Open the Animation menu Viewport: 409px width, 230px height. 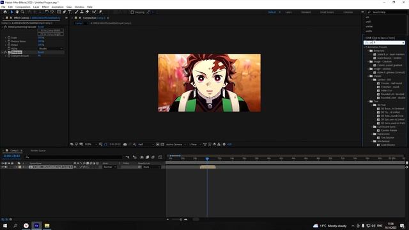point(58,7)
